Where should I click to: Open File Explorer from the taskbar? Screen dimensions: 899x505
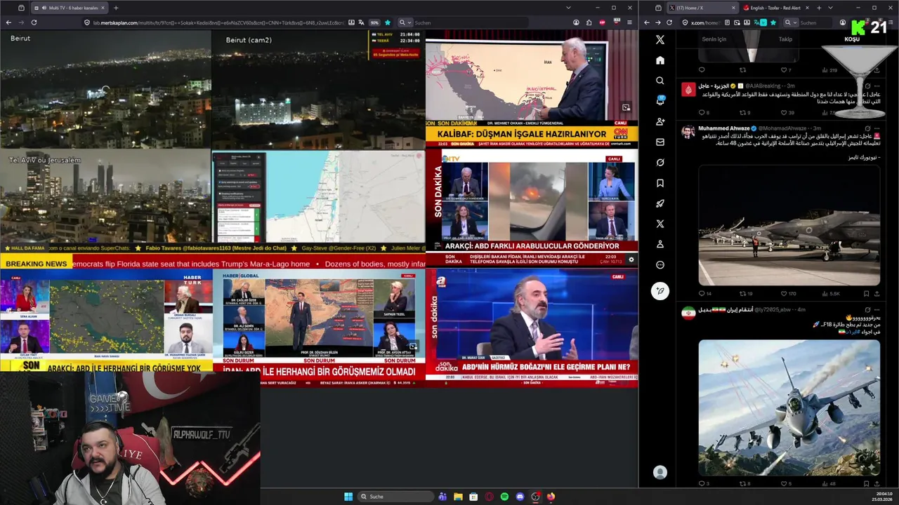pos(458,497)
